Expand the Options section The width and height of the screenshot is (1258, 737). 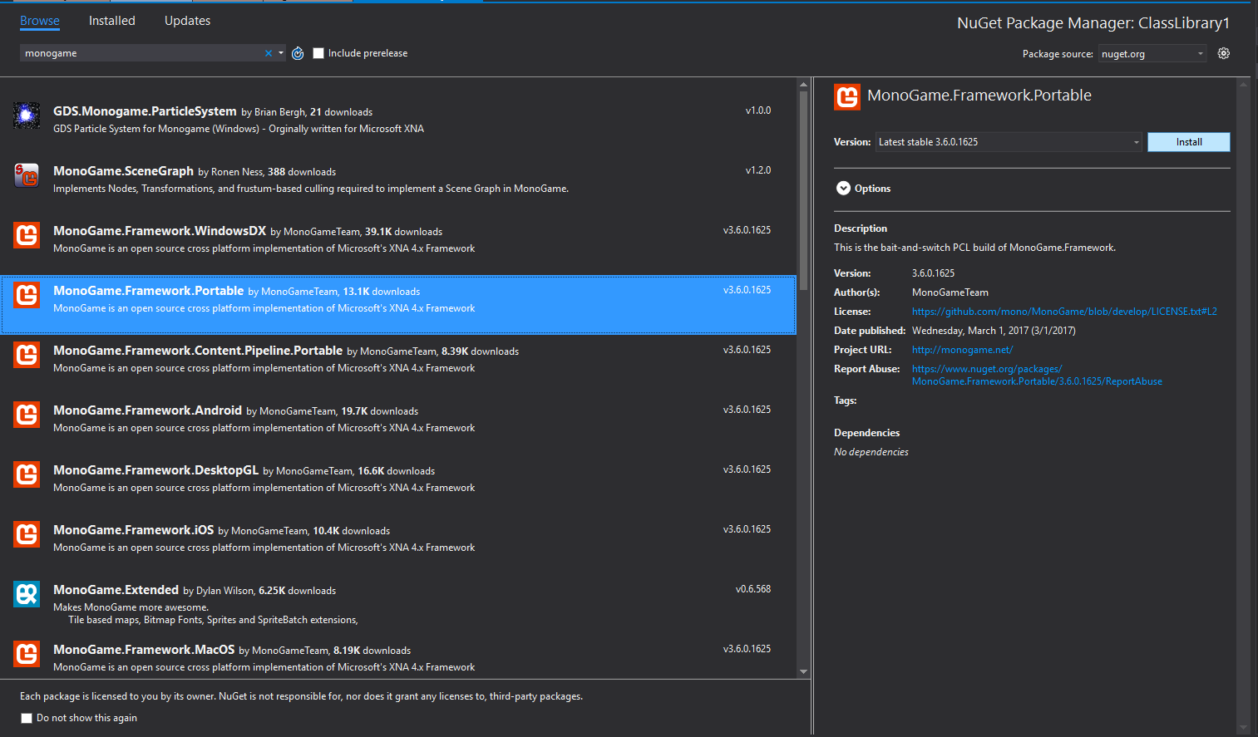pos(843,189)
